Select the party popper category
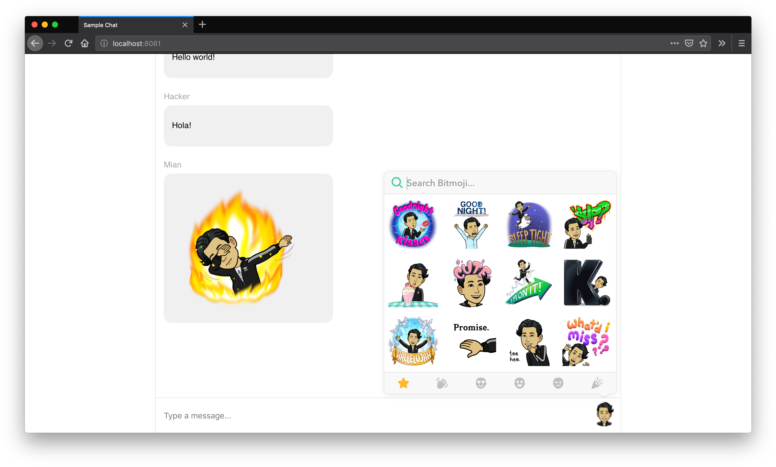 tap(597, 383)
